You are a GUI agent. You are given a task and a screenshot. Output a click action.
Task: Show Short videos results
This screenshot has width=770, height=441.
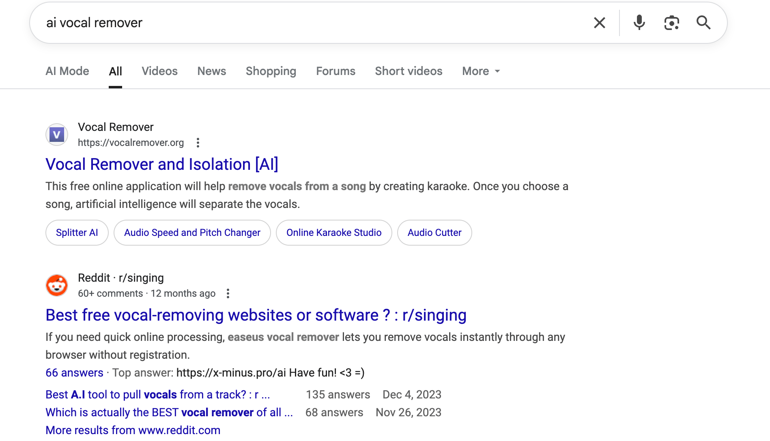(409, 71)
